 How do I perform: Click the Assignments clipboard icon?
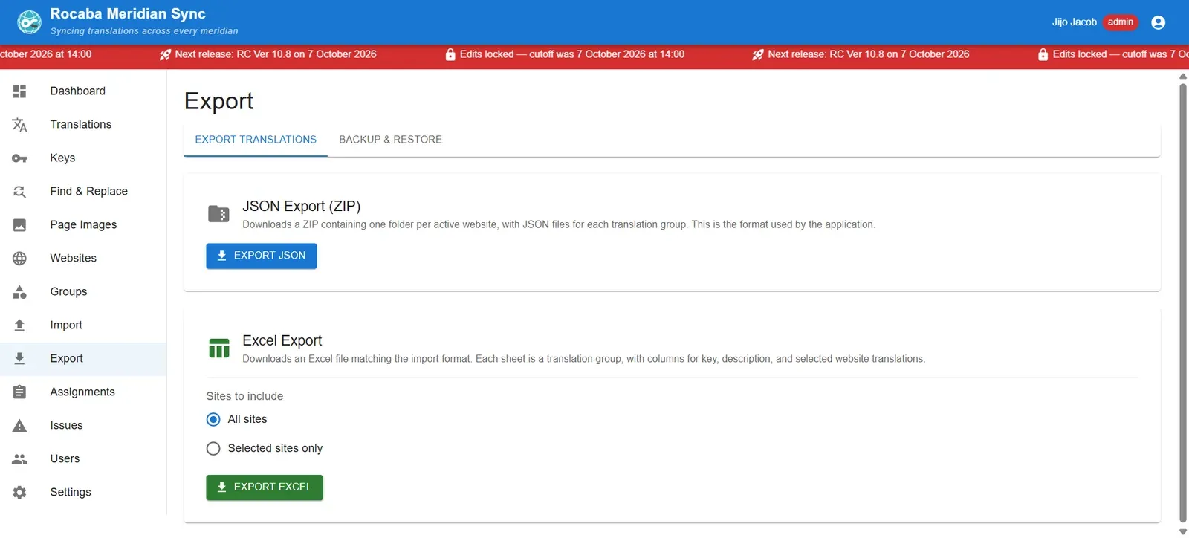(20, 392)
